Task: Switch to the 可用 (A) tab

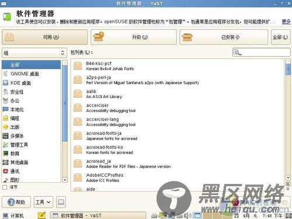Action: [45, 37]
